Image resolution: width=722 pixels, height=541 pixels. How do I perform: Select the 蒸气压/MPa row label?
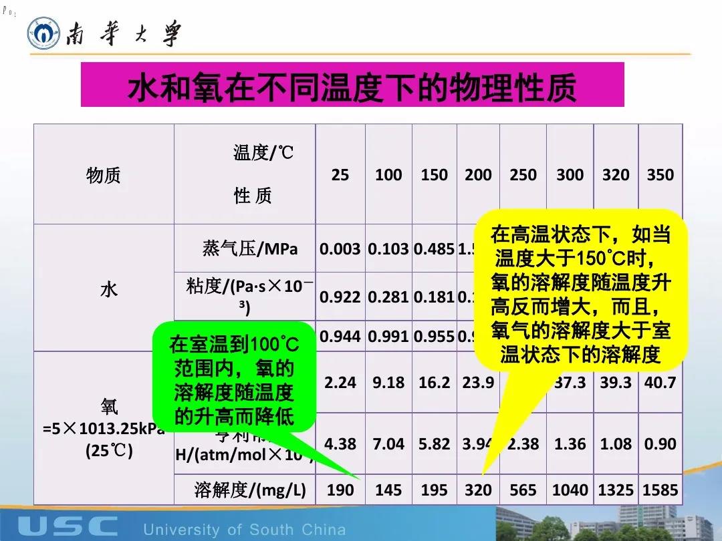point(250,249)
